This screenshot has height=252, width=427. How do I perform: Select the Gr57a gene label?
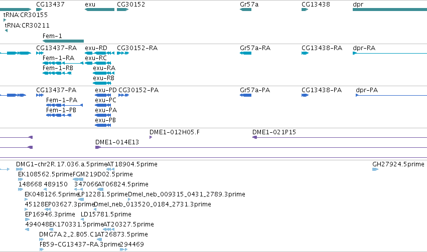coord(249,5)
